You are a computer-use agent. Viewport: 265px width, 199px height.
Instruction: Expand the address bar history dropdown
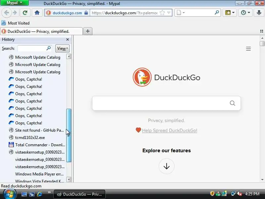169,13
